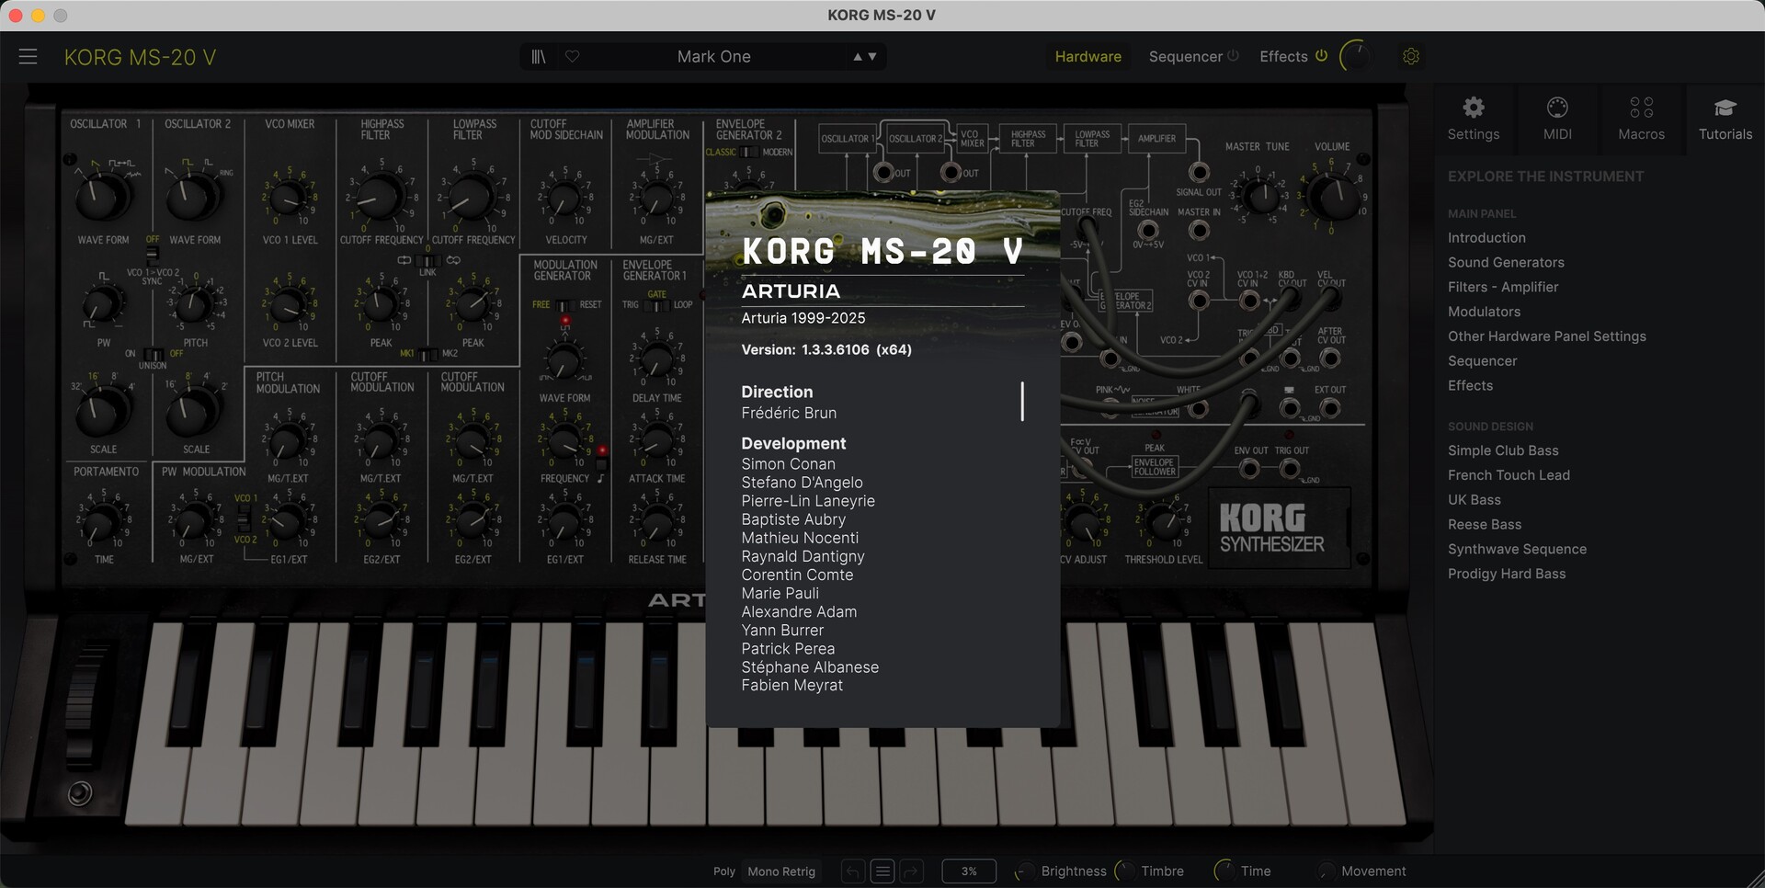Open the Mono Retrig voice mode dropdown
Viewport: 1765px width, 888px height.
point(781,871)
